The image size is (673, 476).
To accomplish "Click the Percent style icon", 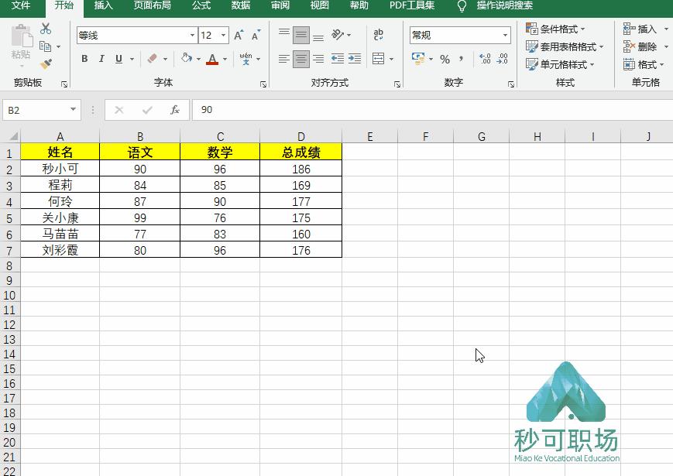I will point(445,60).
